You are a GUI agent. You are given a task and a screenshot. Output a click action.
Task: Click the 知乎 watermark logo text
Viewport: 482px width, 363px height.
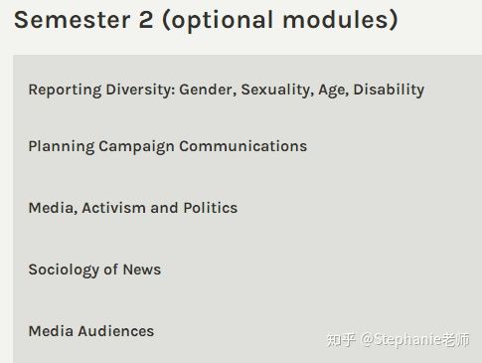coord(341,340)
